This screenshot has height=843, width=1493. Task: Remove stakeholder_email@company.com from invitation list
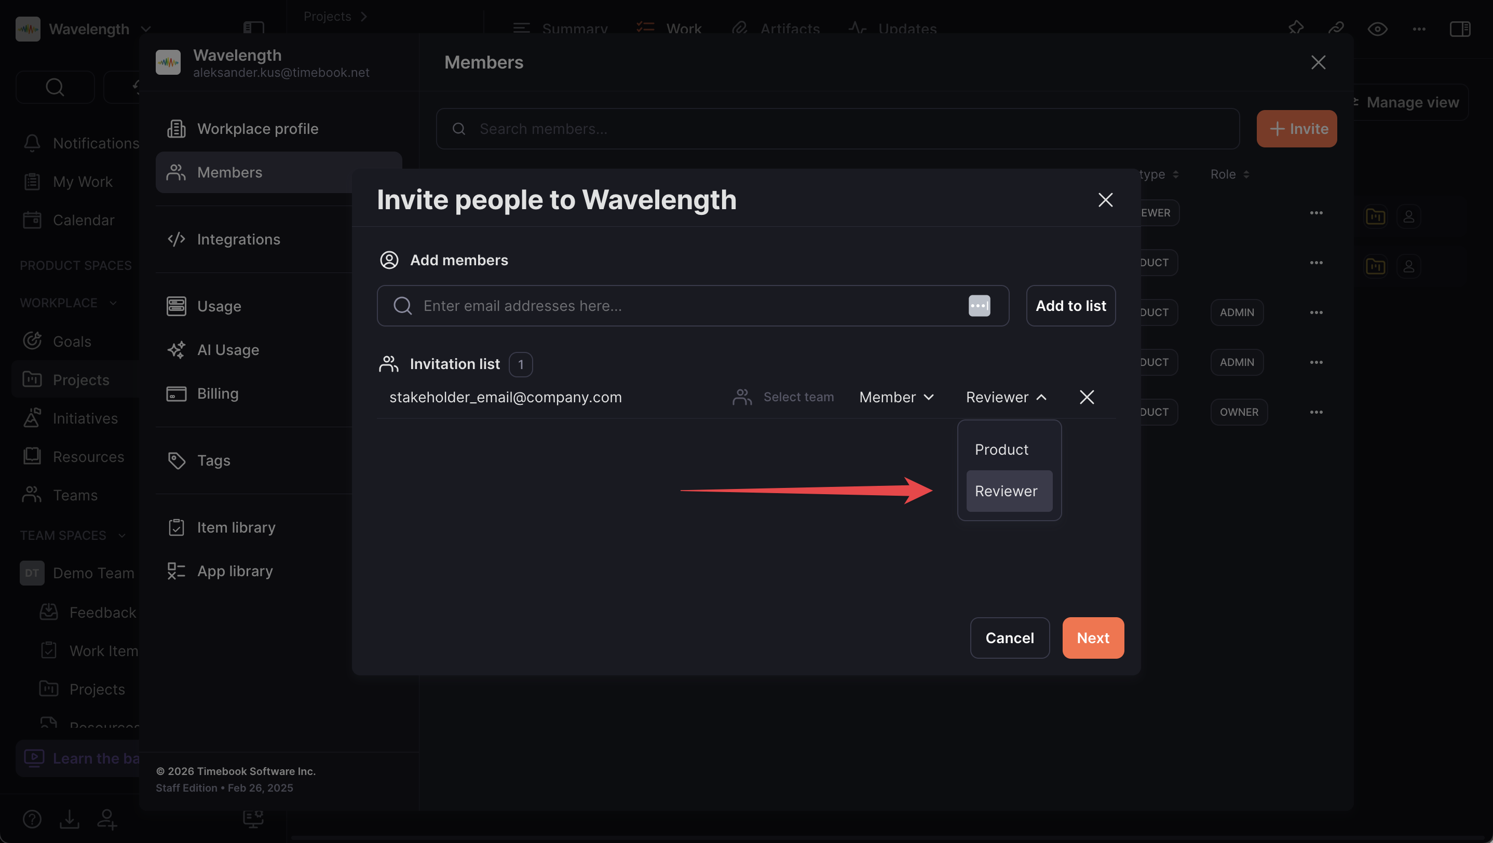tap(1087, 397)
